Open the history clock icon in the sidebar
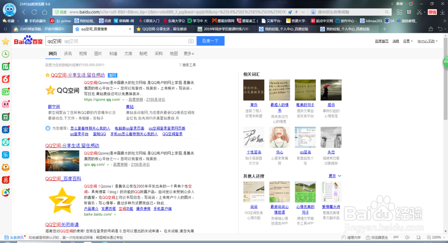 point(5,54)
